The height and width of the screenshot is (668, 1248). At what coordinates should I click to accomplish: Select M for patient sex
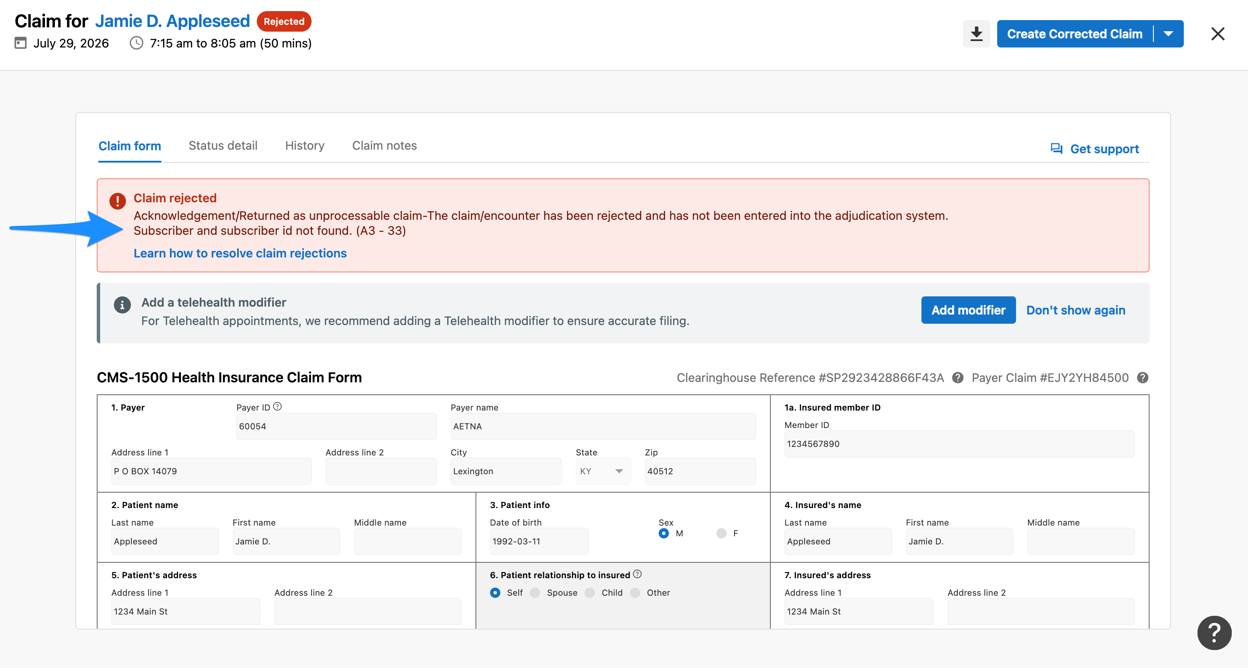[664, 533]
